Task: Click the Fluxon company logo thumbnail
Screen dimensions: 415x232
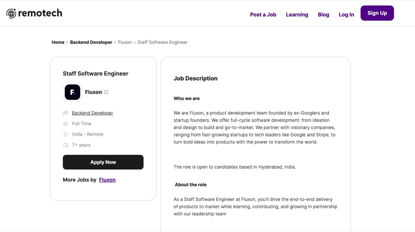Action: point(72,92)
